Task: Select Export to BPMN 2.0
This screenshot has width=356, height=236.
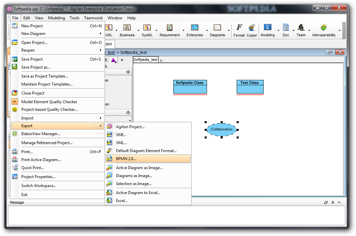Action: point(148,158)
